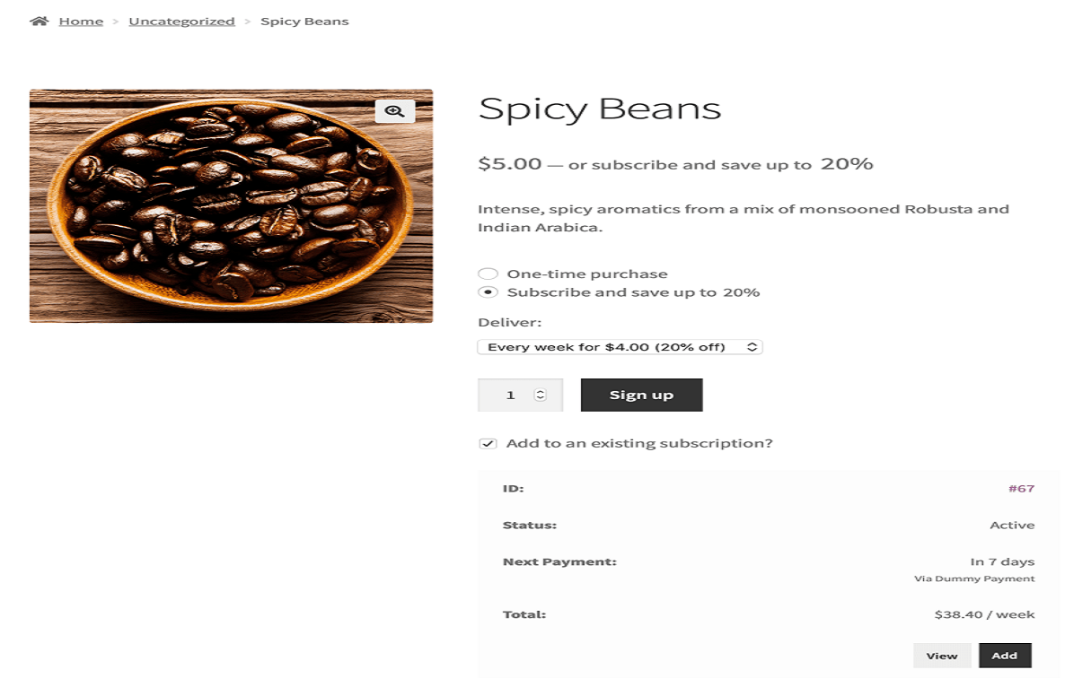Select "Subscribe and save up to 20%"
This screenshot has height=687, width=1065.
click(487, 291)
